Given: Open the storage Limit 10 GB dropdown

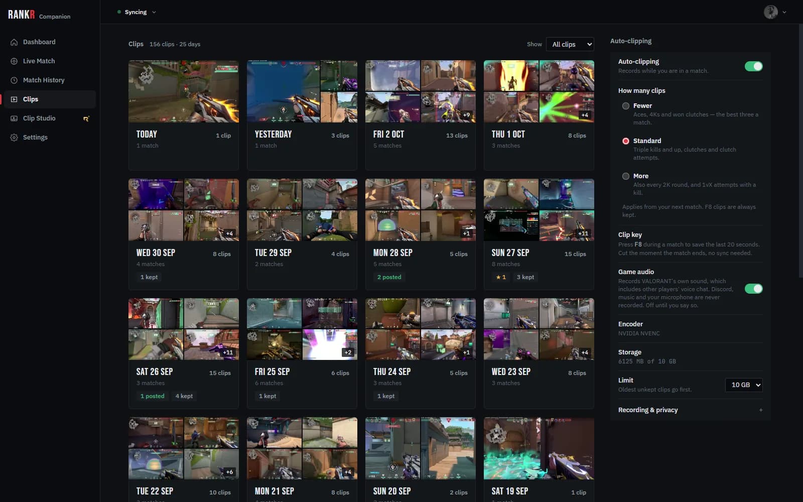Looking at the screenshot, I should click(x=744, y=385).
